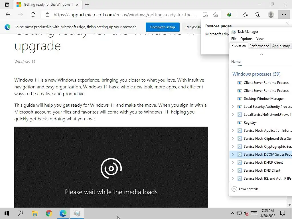Expand LocalServiceNoNetworkFirewall row
292x219 pixels.
[233, 115]
